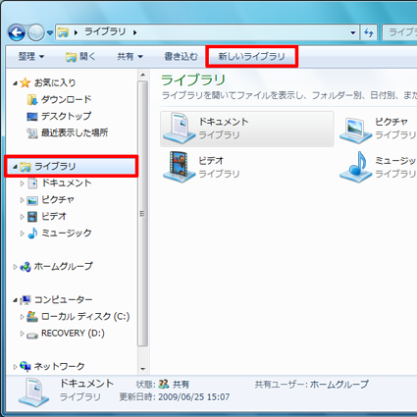Viewport: 417px width, 417px height.
Task: Click the navigation pane scrollbar down arrow
Action: point(142,369)
